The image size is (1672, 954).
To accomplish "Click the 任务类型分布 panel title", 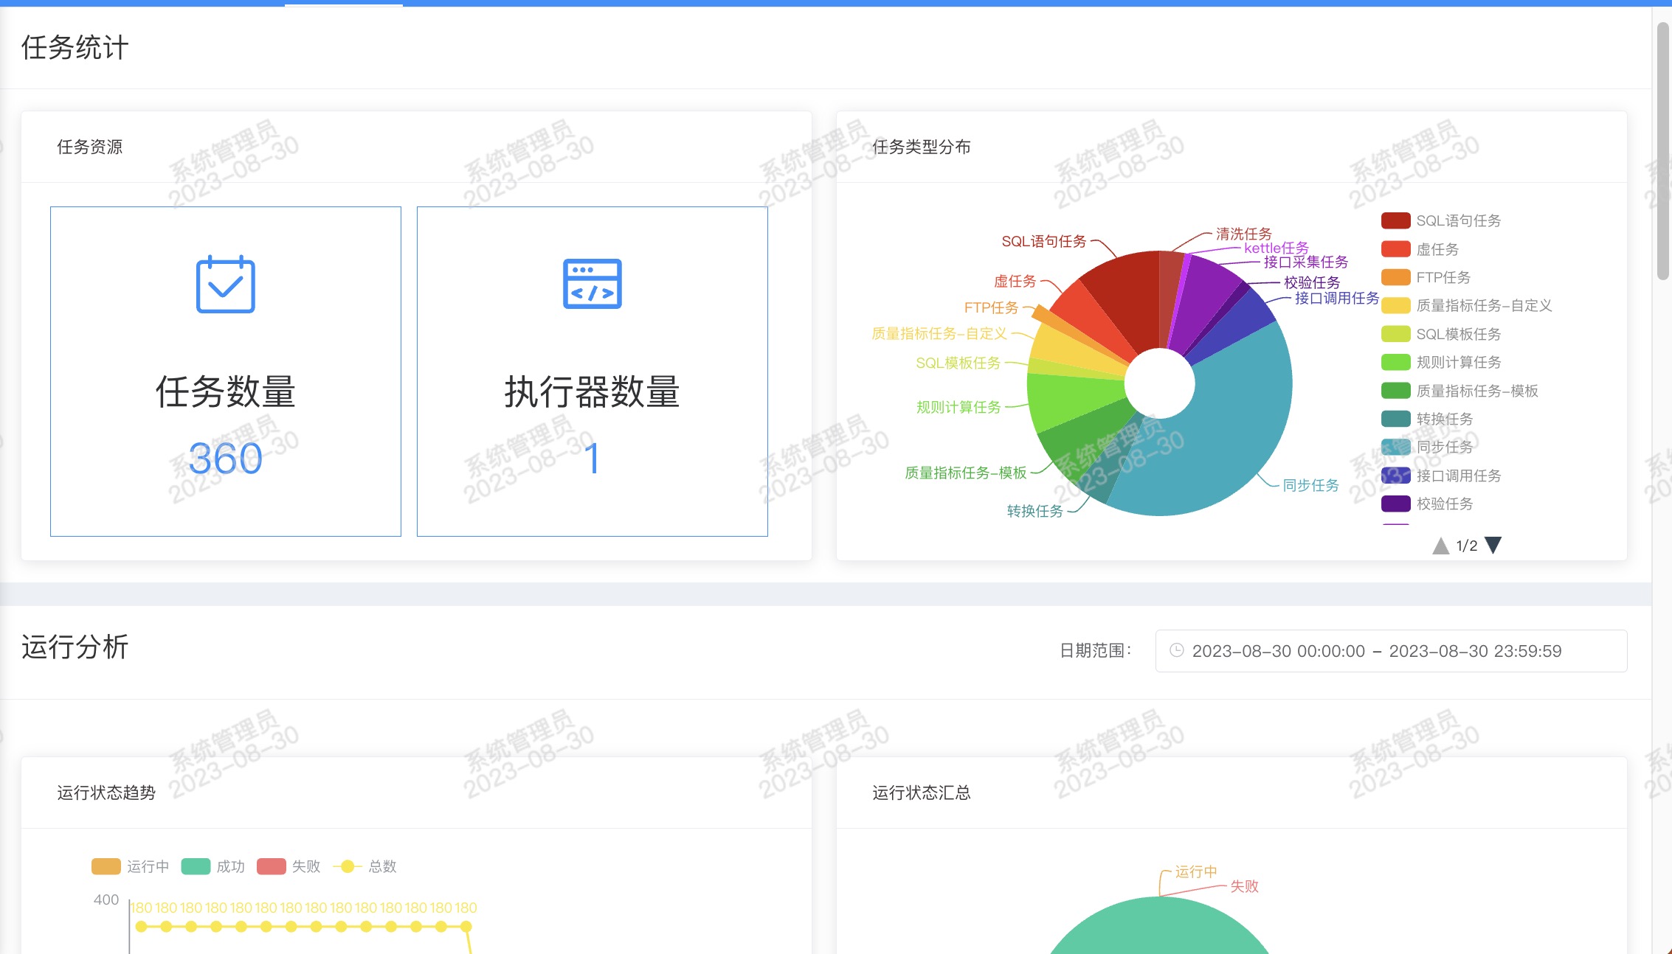I will coord(922,147).
